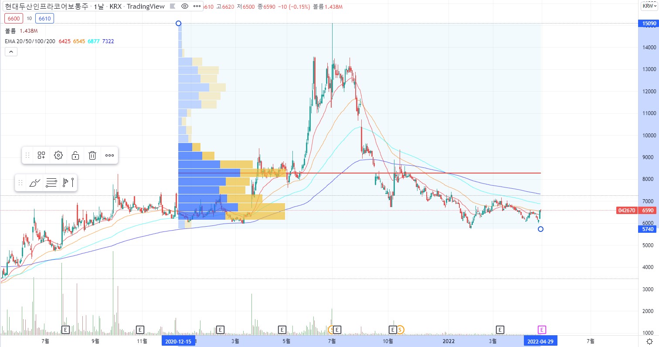This screenshot has height=347, width=659.
Task: Select the 2022-04-29 end date label
Action: 540,341
